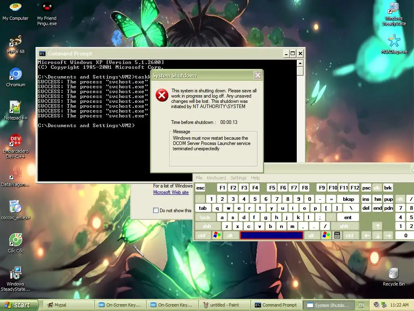Viewport: 414px width, 311px height.
Task: Open Windows SteadyState shortcut at top right
Action: click(x=394, y=14)
